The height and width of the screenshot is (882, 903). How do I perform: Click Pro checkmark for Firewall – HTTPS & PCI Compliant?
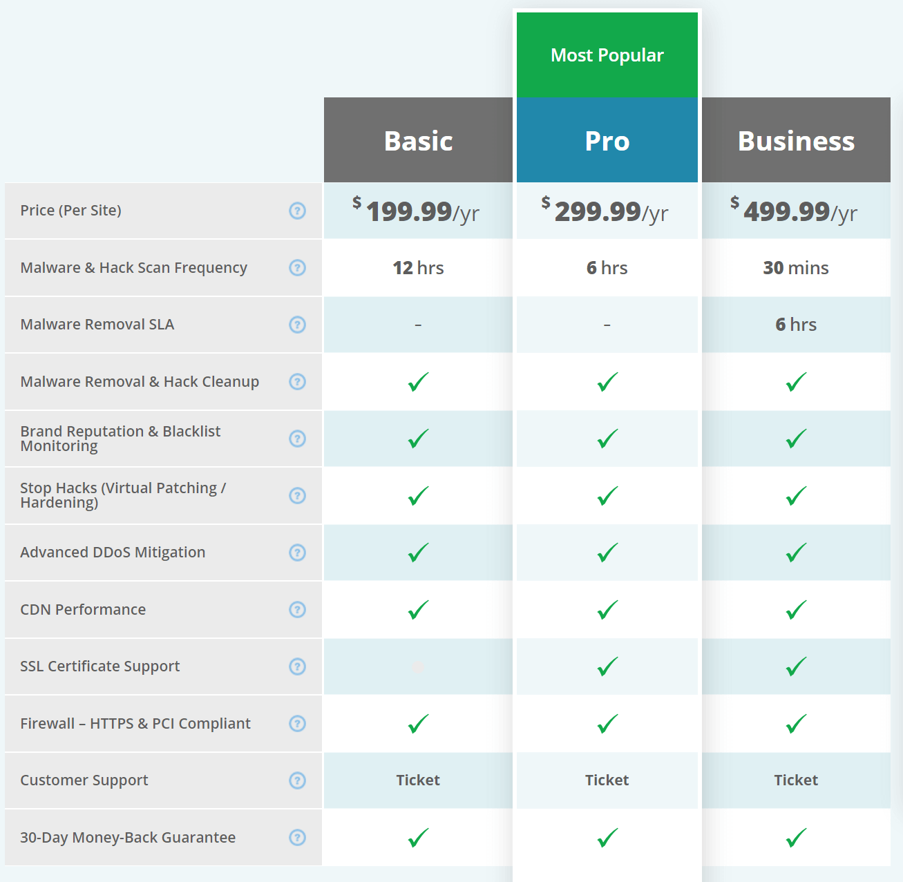pos(607,724)
